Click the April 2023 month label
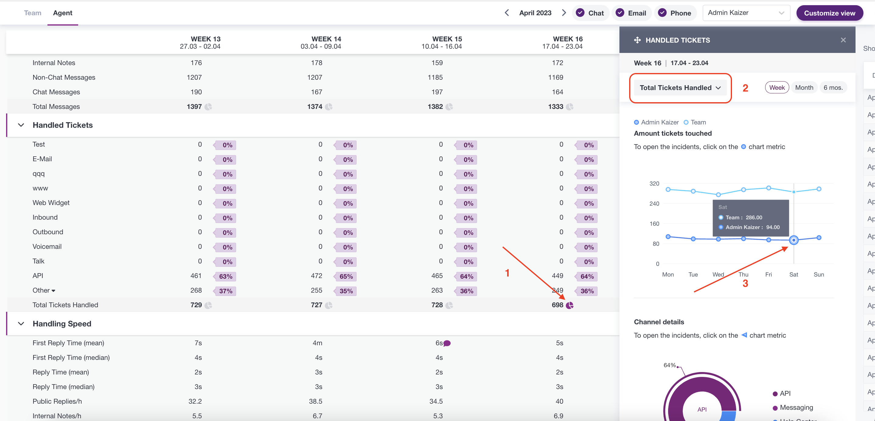 [535, 13]
